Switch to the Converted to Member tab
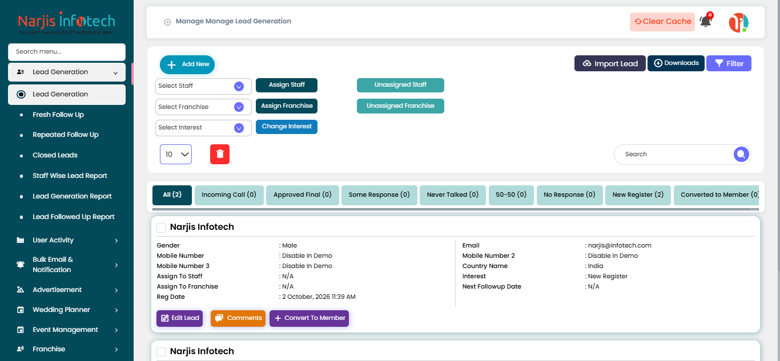The width and height of the screenshot is (780, 361). [x=717, y=195]
